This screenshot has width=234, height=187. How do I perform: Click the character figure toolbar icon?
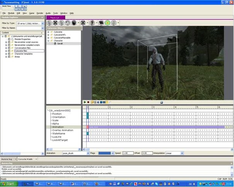pyautogui.click(x=92, y=23)
